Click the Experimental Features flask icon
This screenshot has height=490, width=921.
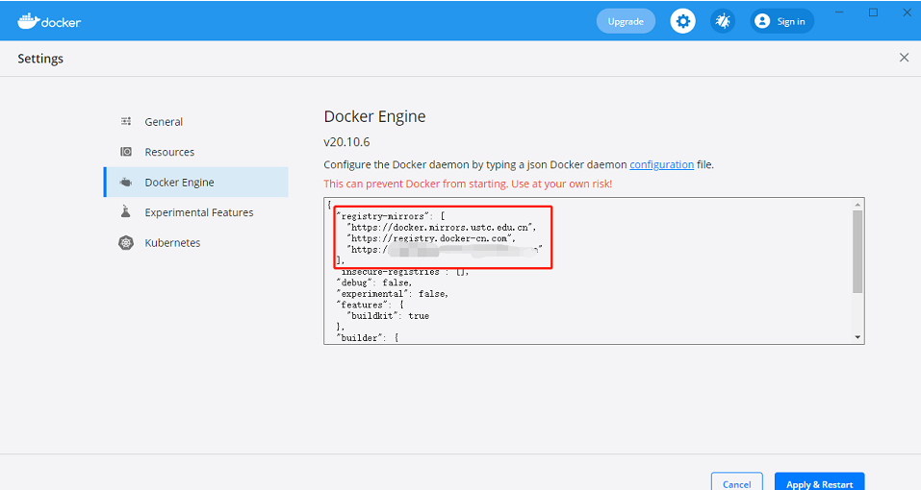(126, 212)
